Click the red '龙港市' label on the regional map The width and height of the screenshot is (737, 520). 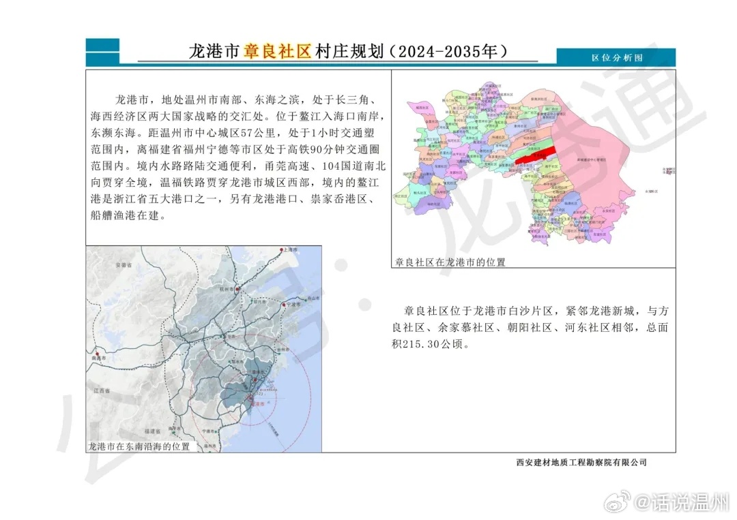259,403
